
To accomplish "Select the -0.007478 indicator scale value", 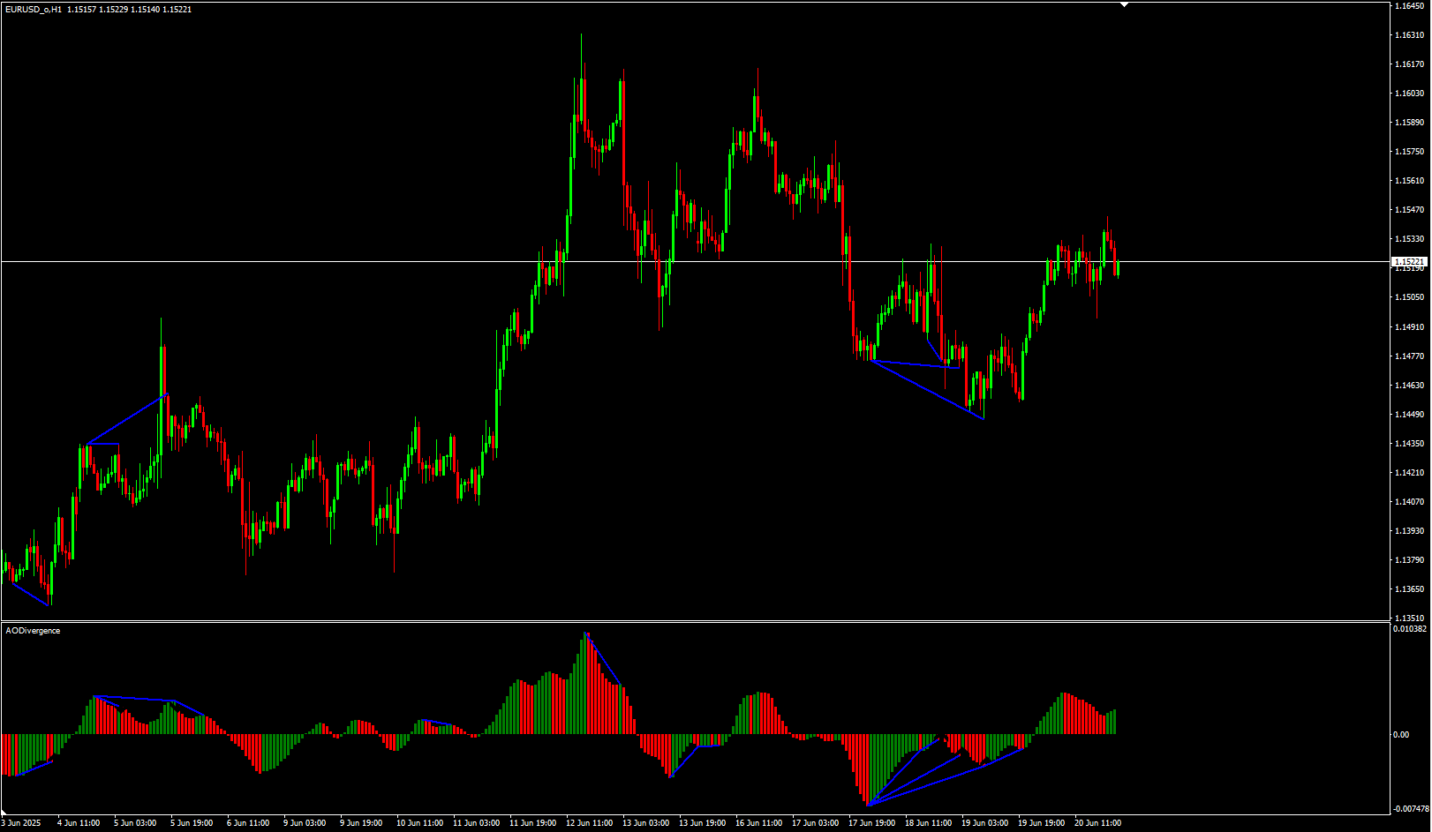I will (x=1409, y=808).
